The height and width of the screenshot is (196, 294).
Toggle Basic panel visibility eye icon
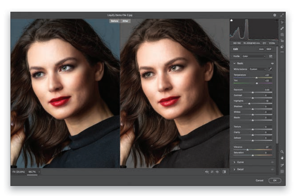click(x=272, y=63)
